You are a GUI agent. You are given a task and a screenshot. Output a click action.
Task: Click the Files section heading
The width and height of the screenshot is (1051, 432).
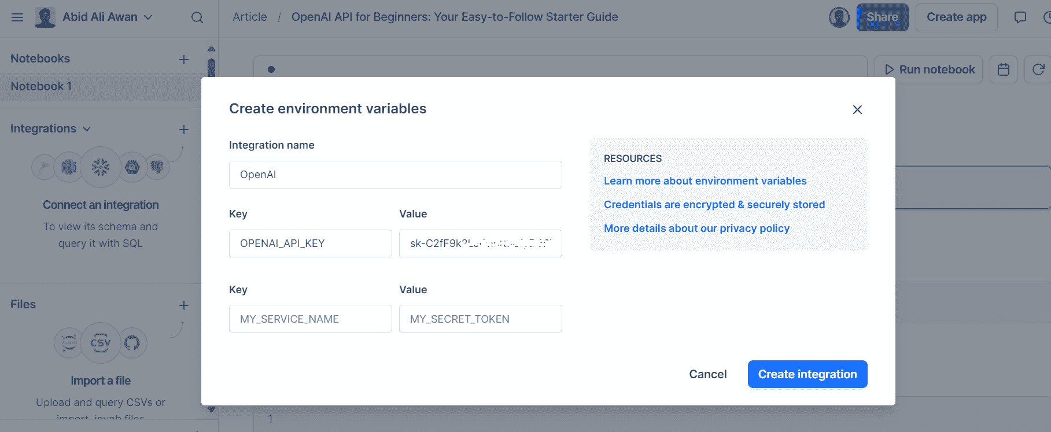[x=23, y=304]
